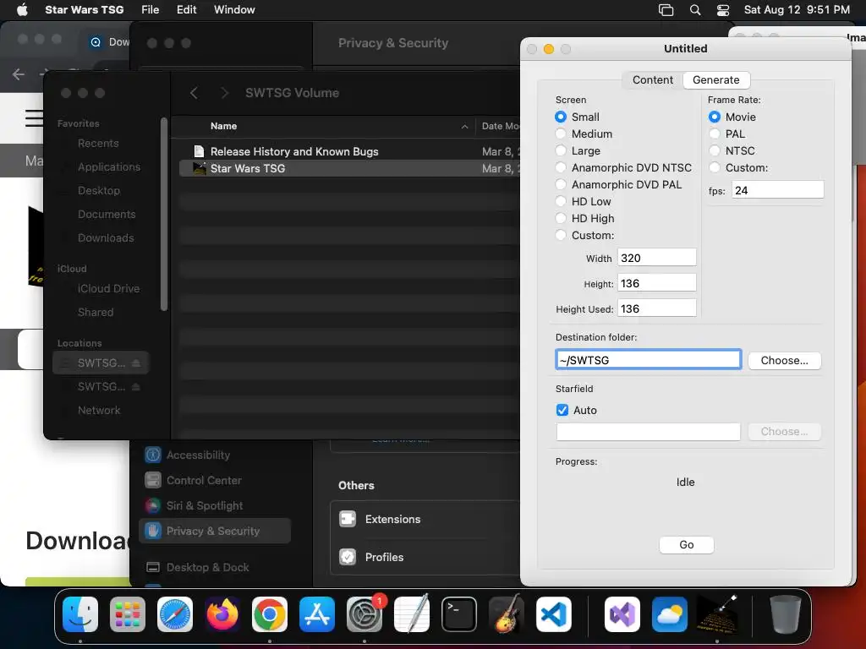This screenshot has width=866, height=649.
Task: Switch to the Generate tab
Action: coord(715,80)
